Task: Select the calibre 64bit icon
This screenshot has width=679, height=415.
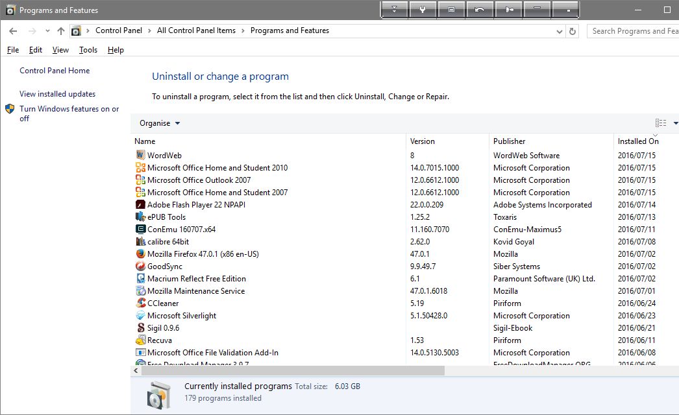Action: tap(140, 241)
